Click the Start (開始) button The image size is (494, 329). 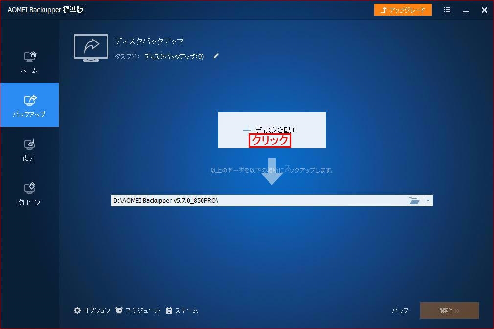pos(449,311)
